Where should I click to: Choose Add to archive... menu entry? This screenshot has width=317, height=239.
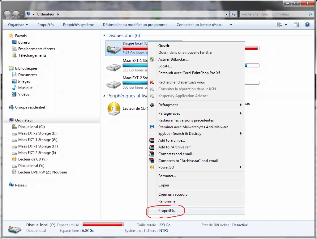[x=196, y=140]
